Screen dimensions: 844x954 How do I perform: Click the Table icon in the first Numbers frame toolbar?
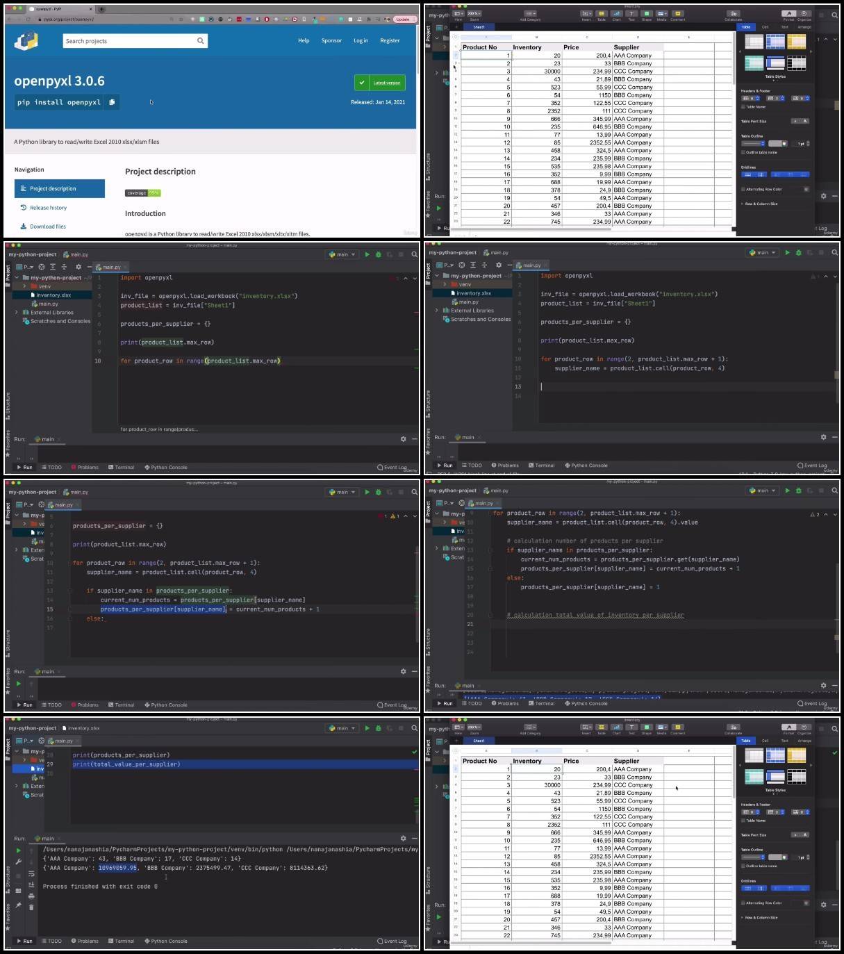pyautogui.click(x=602, y=15)
